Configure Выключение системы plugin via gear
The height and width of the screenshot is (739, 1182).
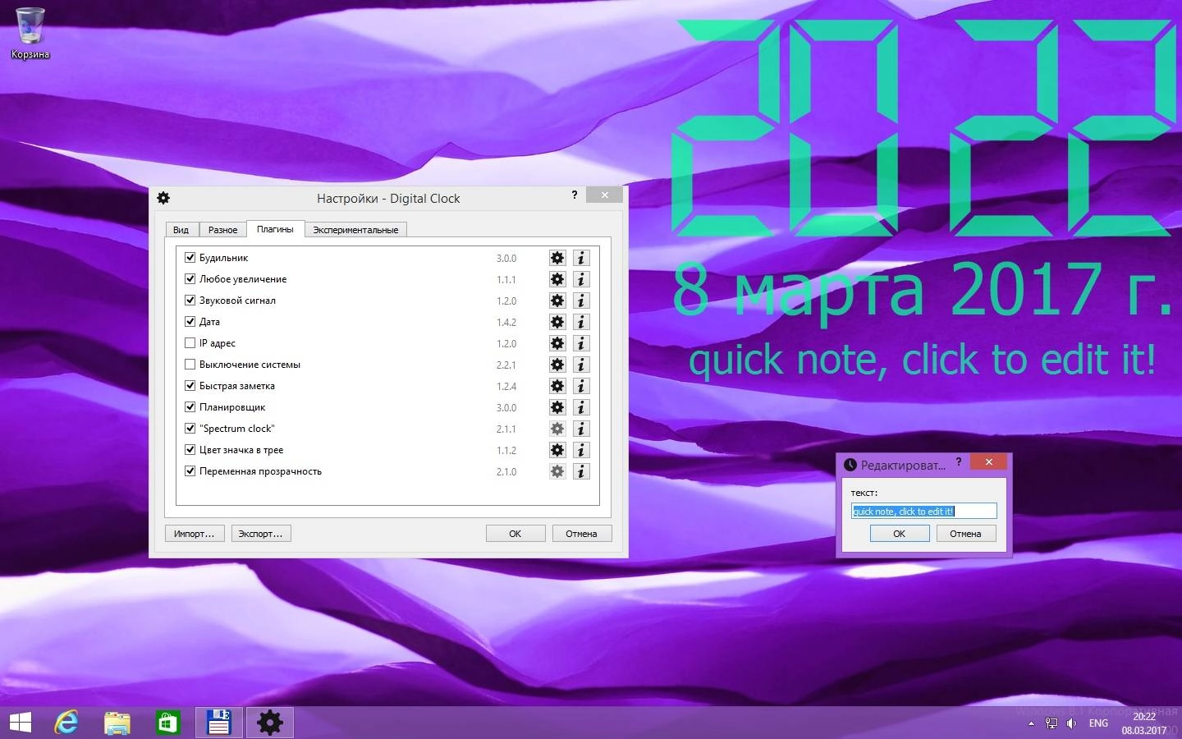557,365
